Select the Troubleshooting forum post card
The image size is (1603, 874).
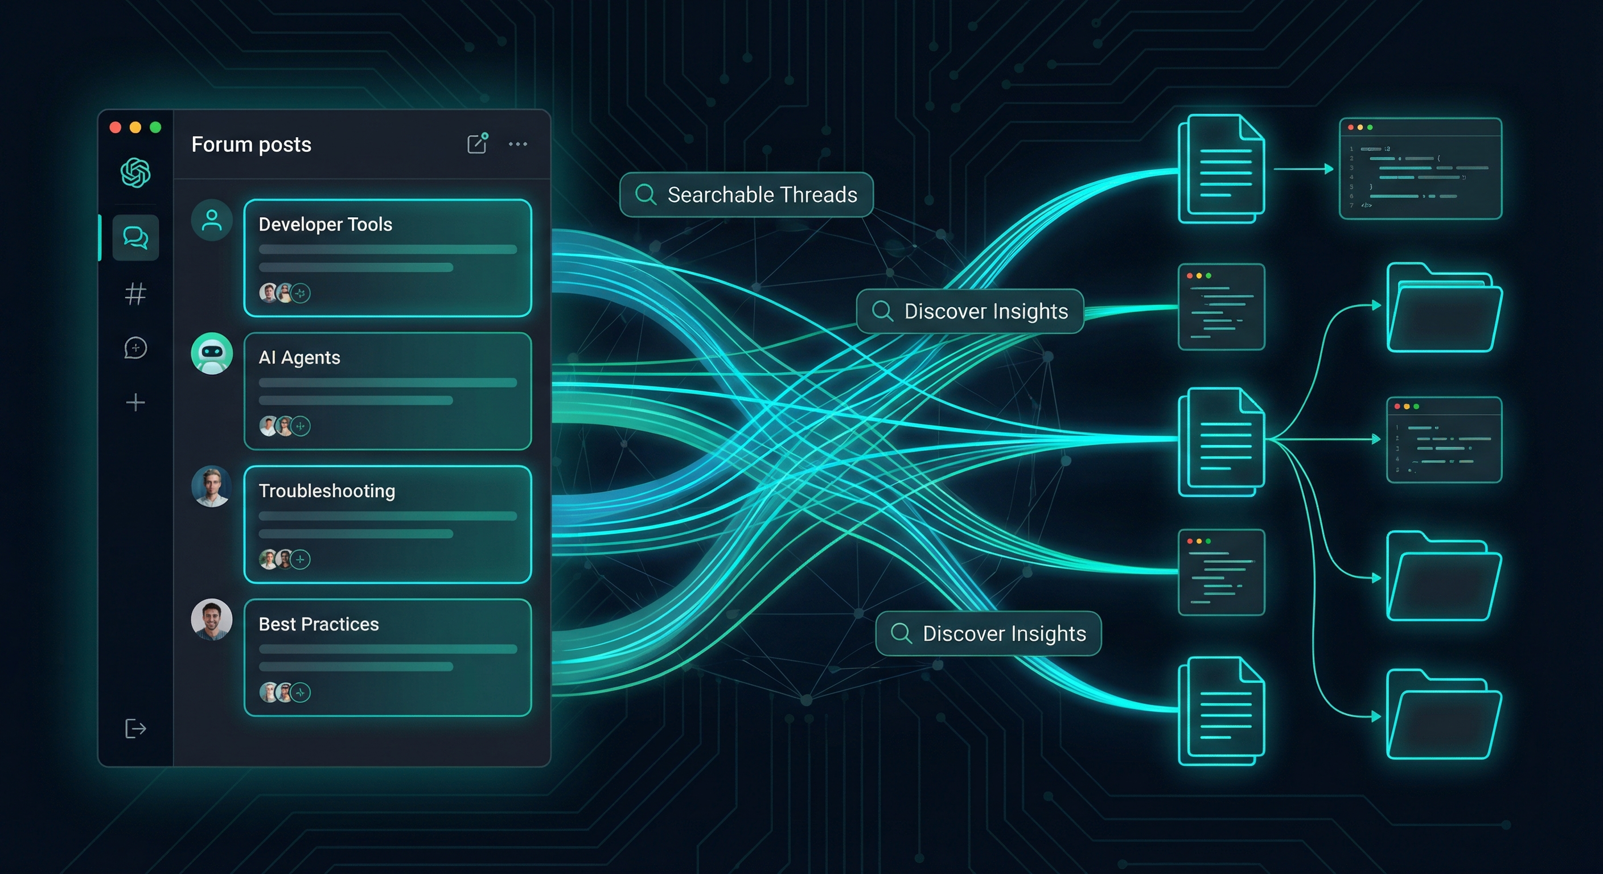pyautogui.click(x=387, y=525)
